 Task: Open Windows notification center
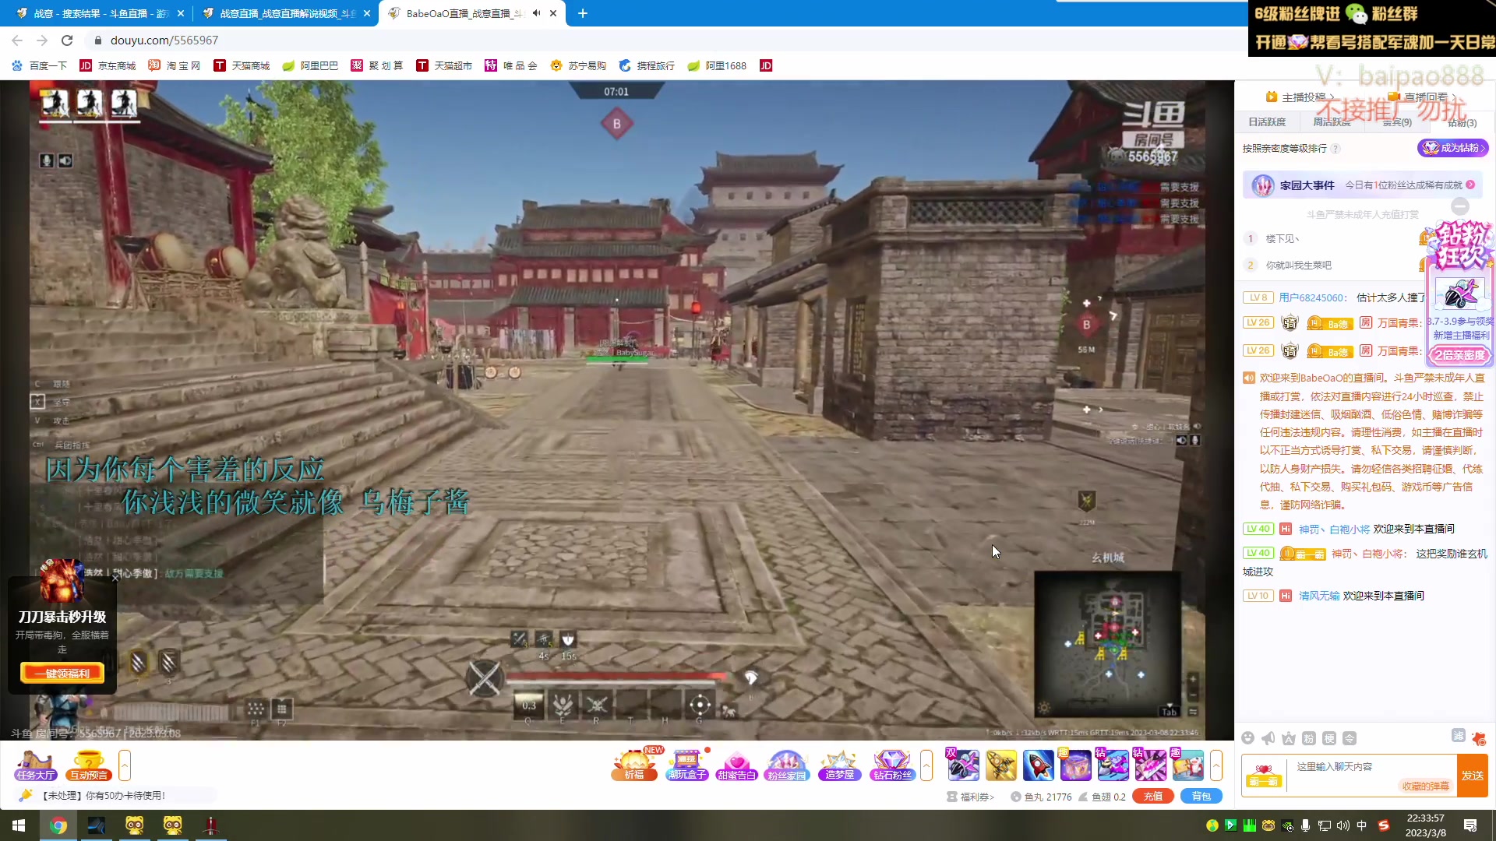pyautogui.click(x=1470, y=825)
